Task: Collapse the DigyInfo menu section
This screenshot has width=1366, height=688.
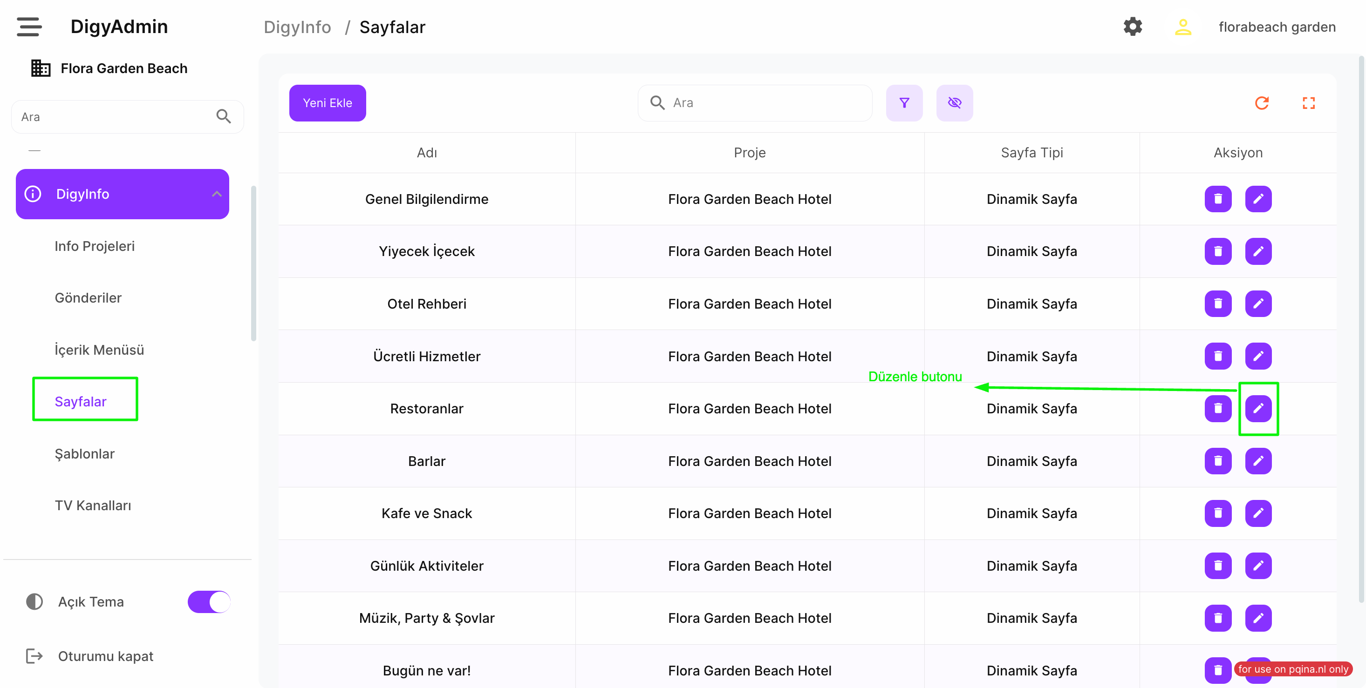Action: [x=216, y=194]
